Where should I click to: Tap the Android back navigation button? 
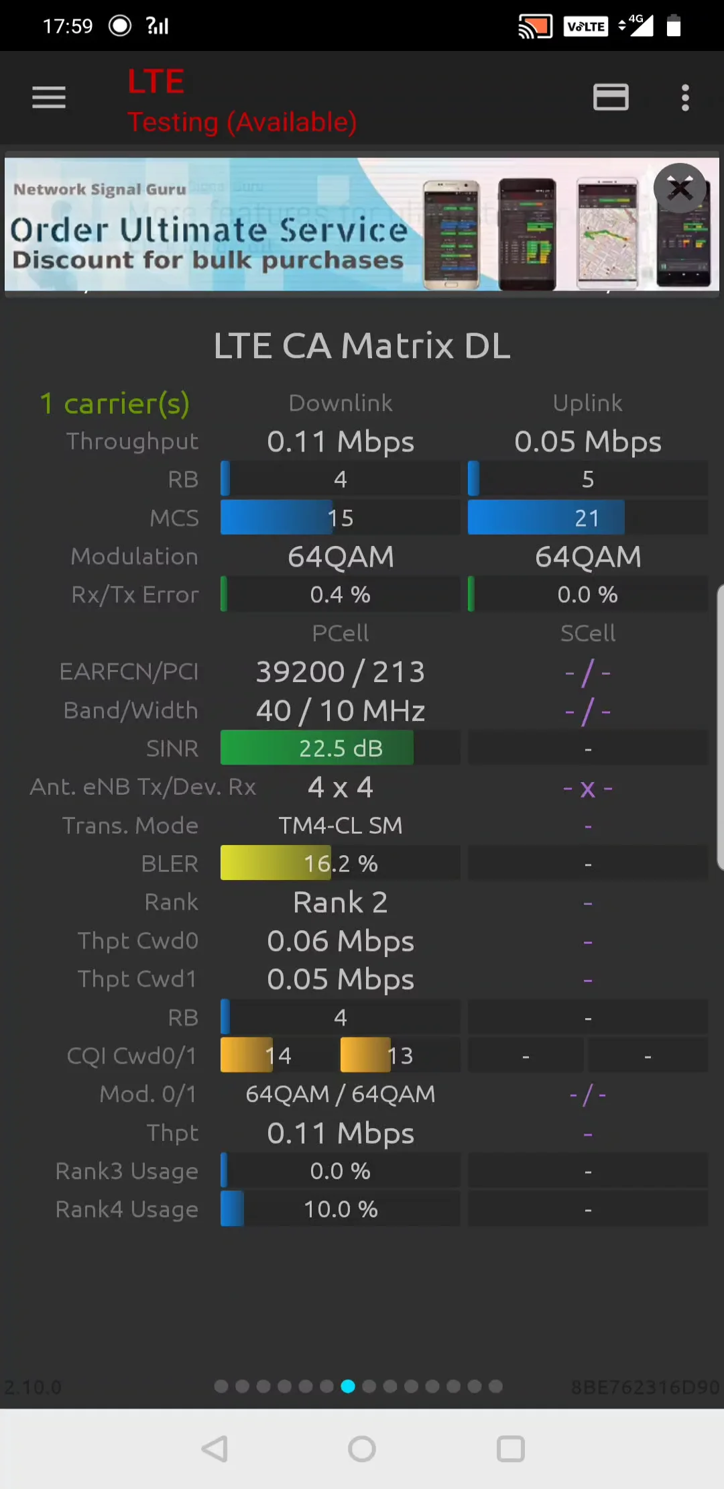click(x=215, y=1449)
